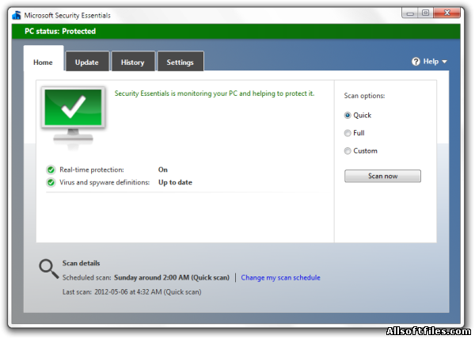
Task: Click the On value for real-time protection
Action: [162, 169]
